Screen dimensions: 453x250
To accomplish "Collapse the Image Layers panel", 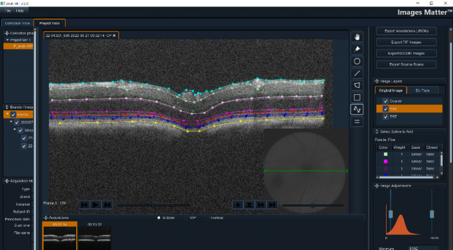I will point(377,81).
